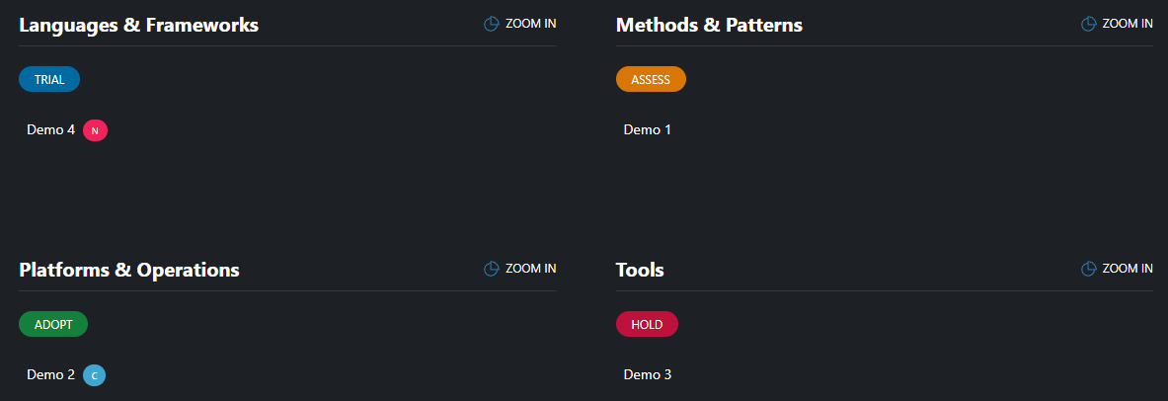Click the pie icon in the Tools header
This screenshot has height=401, width=1168.
[1089, 269]
